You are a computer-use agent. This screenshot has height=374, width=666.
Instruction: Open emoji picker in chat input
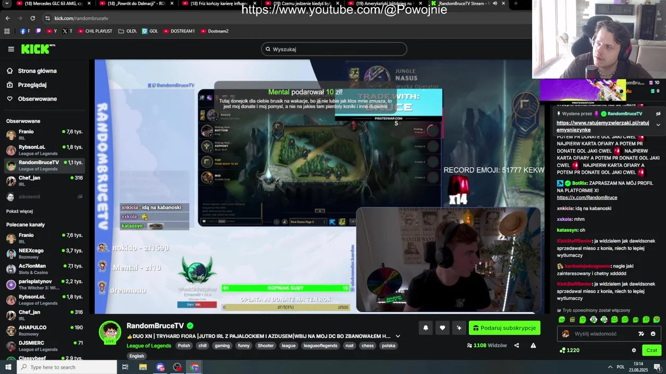[653, 334]
